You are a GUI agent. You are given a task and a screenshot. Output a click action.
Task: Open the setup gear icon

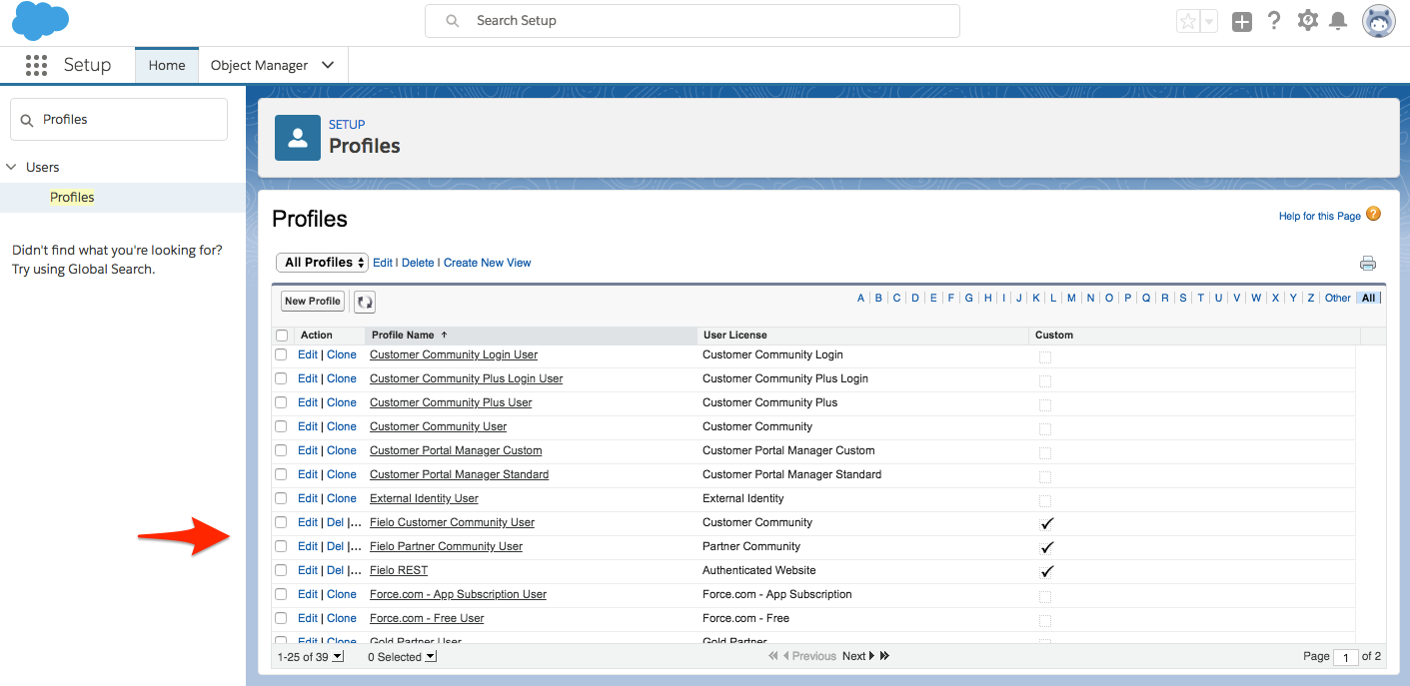1307,20
